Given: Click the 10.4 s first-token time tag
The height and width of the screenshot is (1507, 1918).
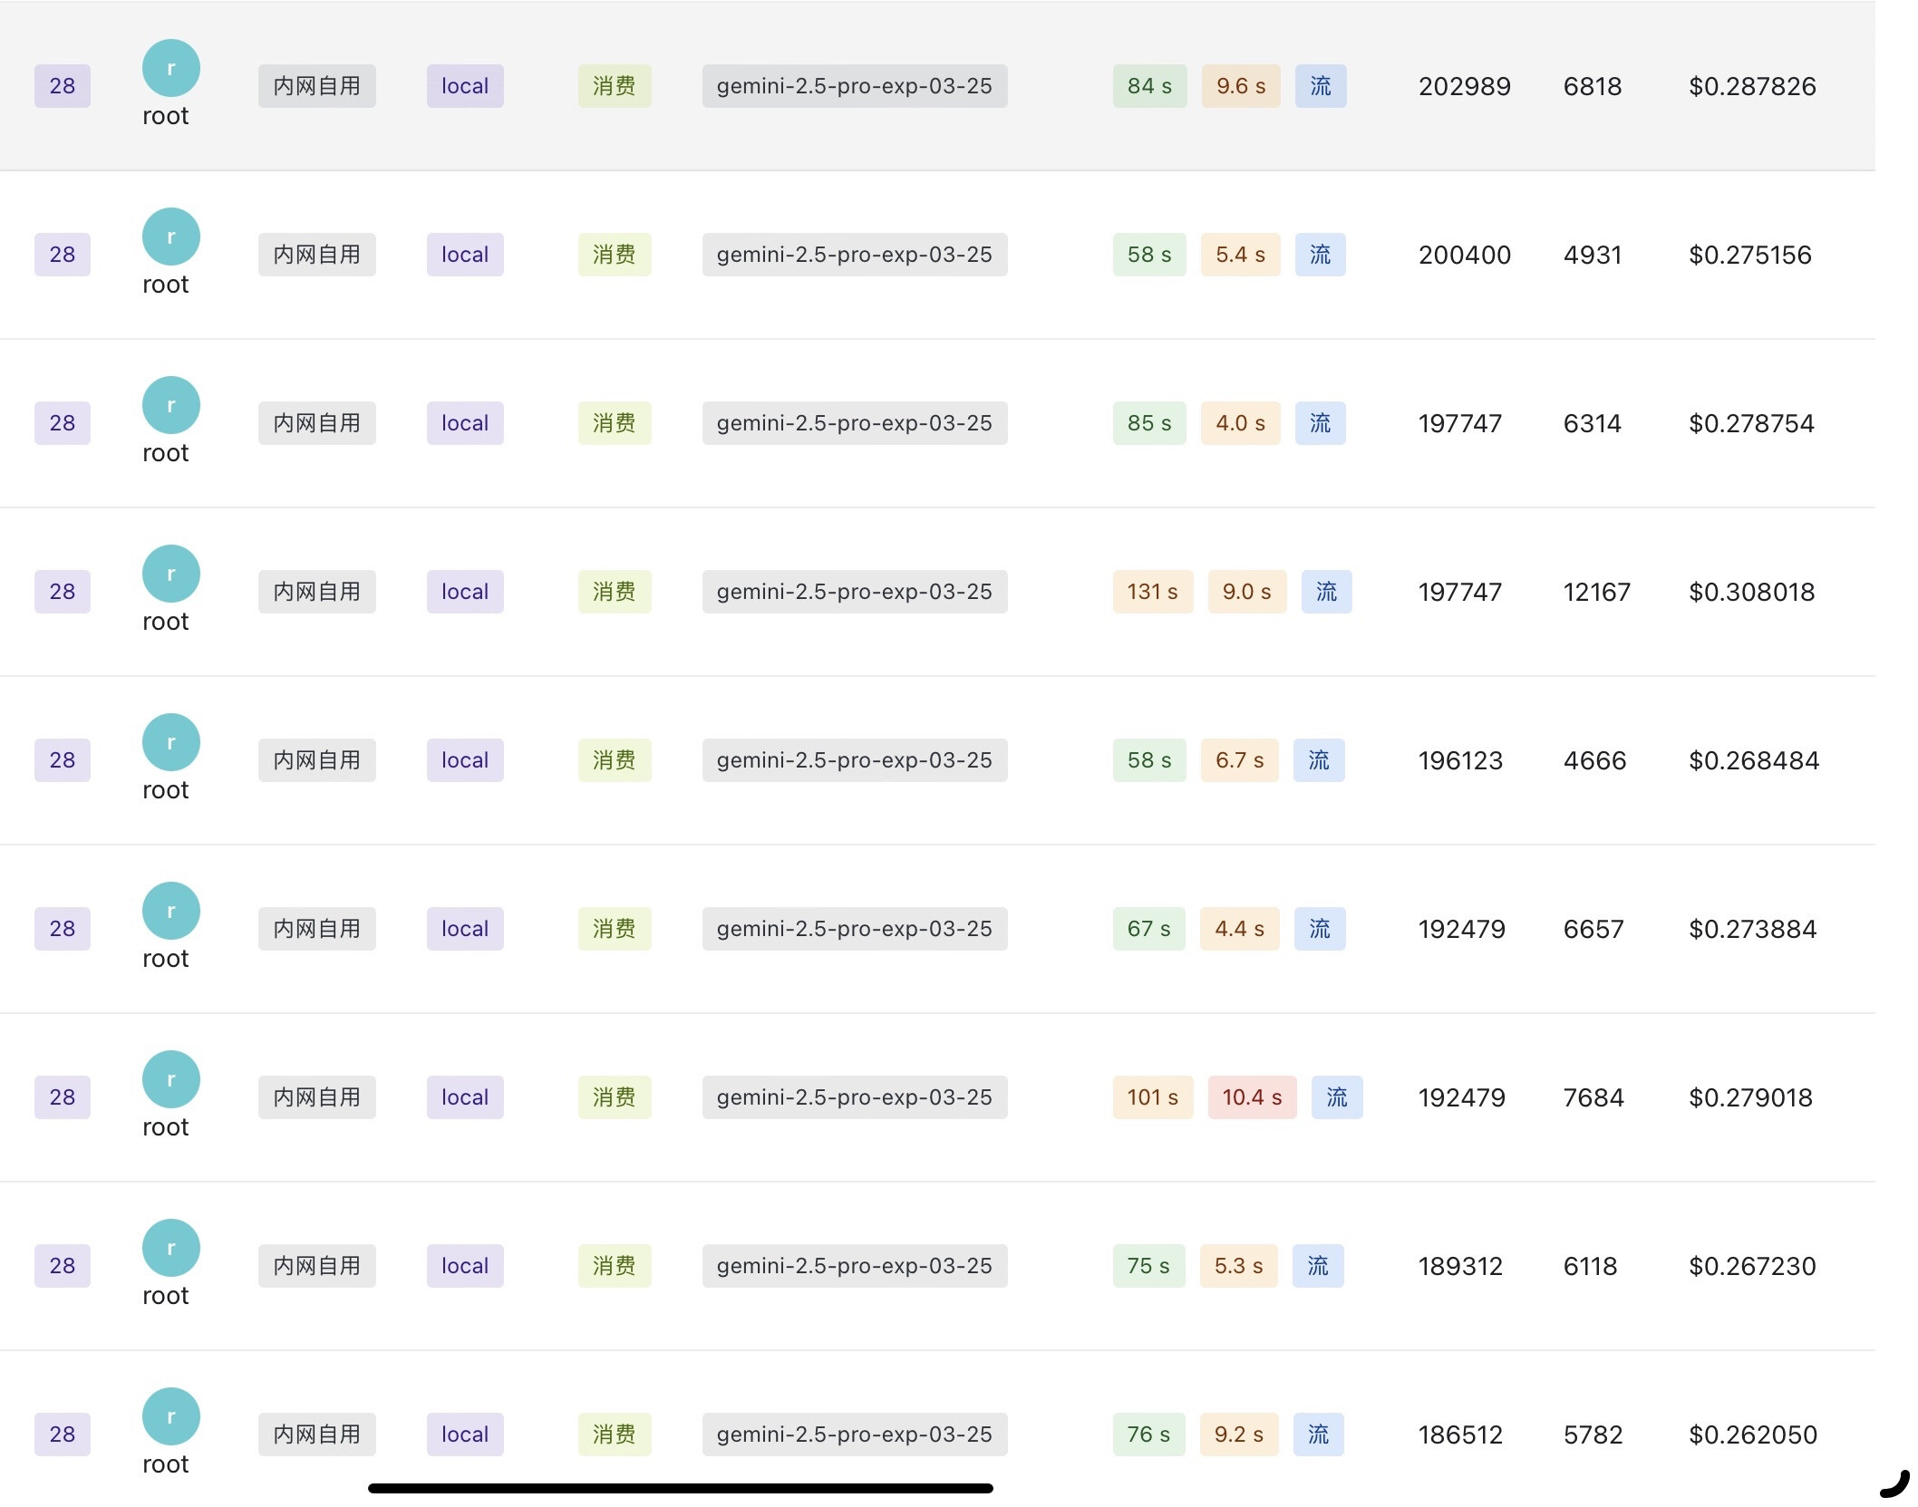Looking at the screenshot, I should [x=1252, y=1097].
